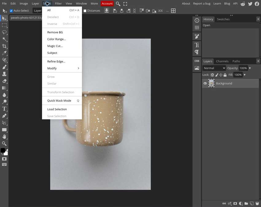Expand the Modify submenu
Viewport: 261px width, 207px height.
click(x=62, y=68)
